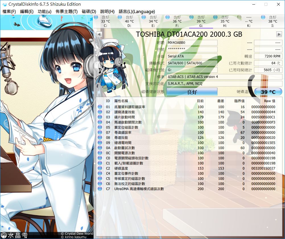This screenshot has height=239, width=285.
Task: Select drive E: 34 °C tab
Action: 153,21
